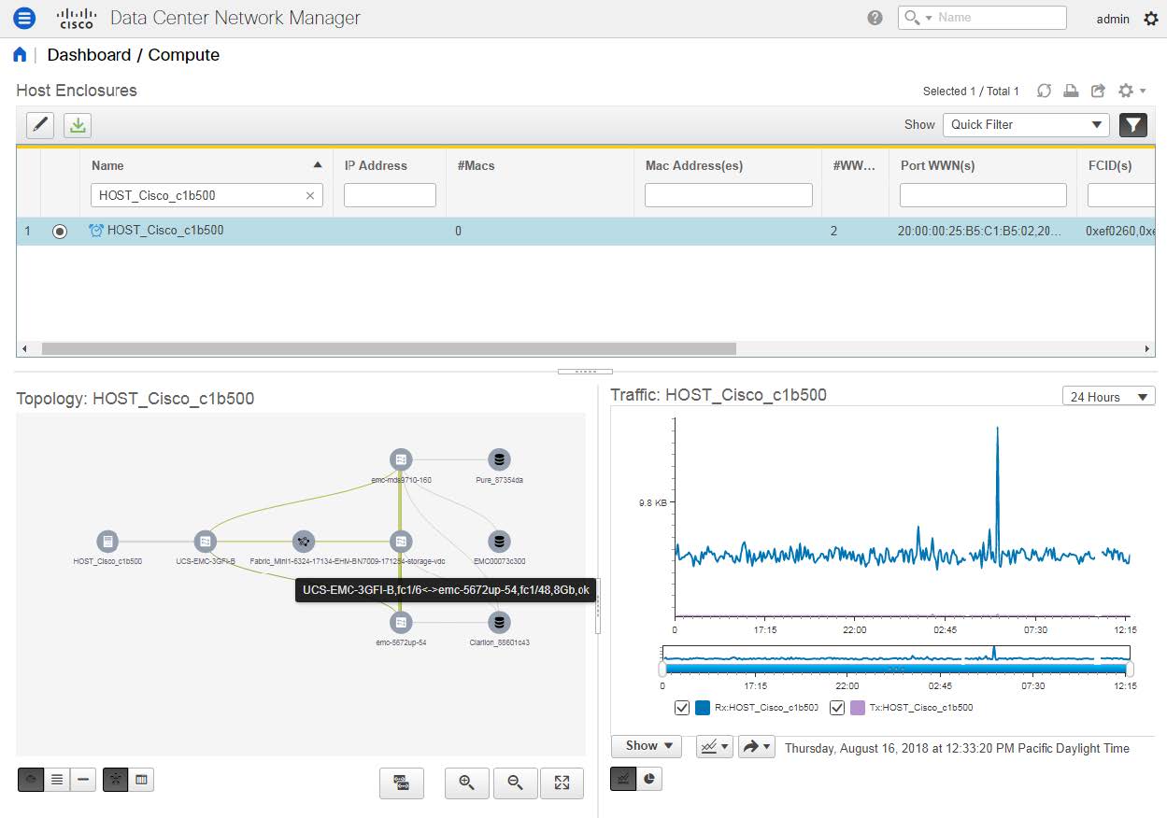
Task: Click the home icon next to the breadcrumb
Action: [20, 54]
